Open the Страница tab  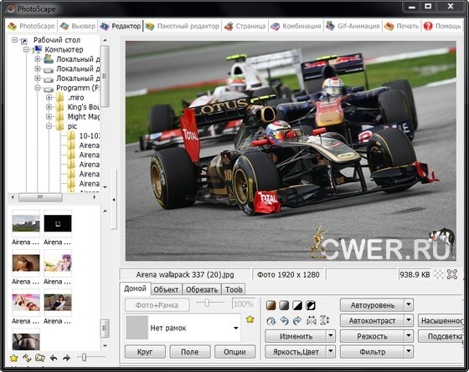[245, 26]
